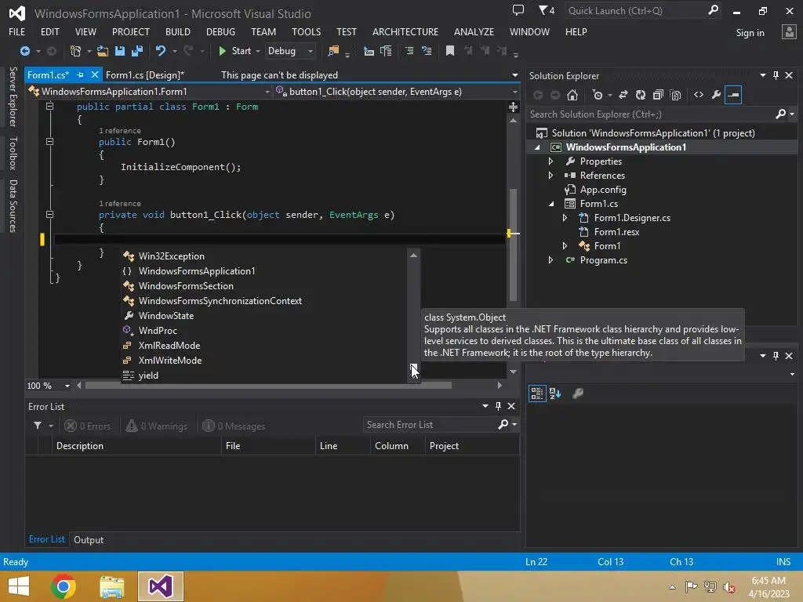Expand the Properties node in Solution Explorer
The height and width of the screenshot is (602, 803).
coord(551,161)
